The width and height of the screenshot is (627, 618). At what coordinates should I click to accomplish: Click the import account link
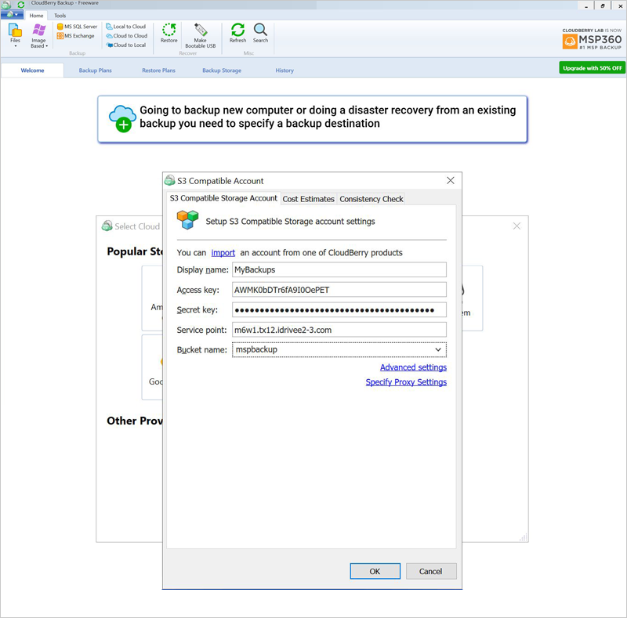click(x=223, y=253)
